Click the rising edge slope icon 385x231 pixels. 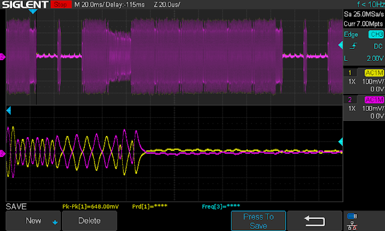(353, 46)
